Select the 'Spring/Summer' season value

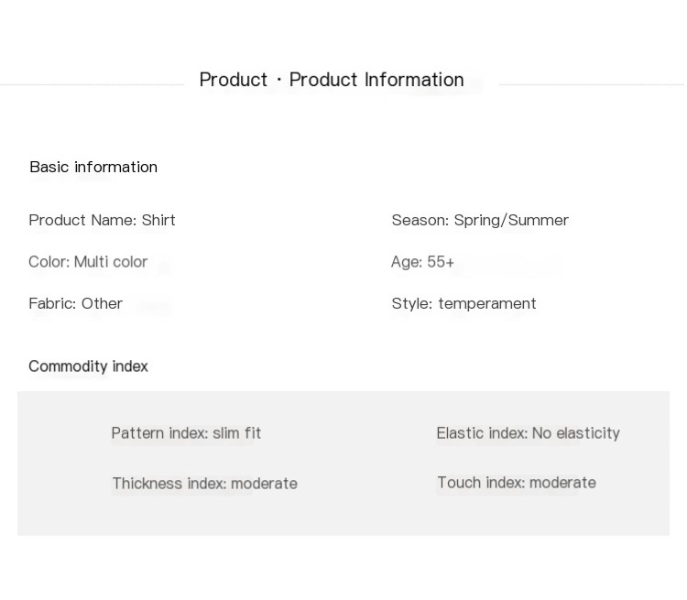(511, 220)
